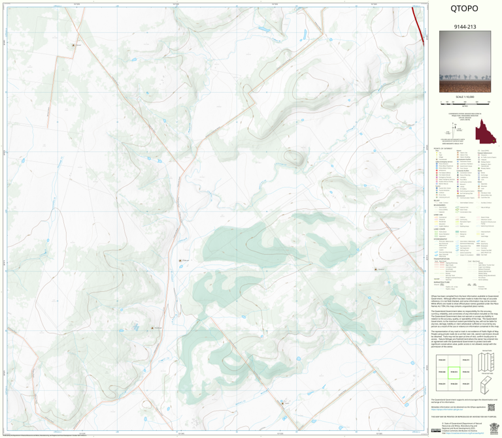
Task: Click the POINTS OF INTEREST legend heading
Action: (443, 149)
